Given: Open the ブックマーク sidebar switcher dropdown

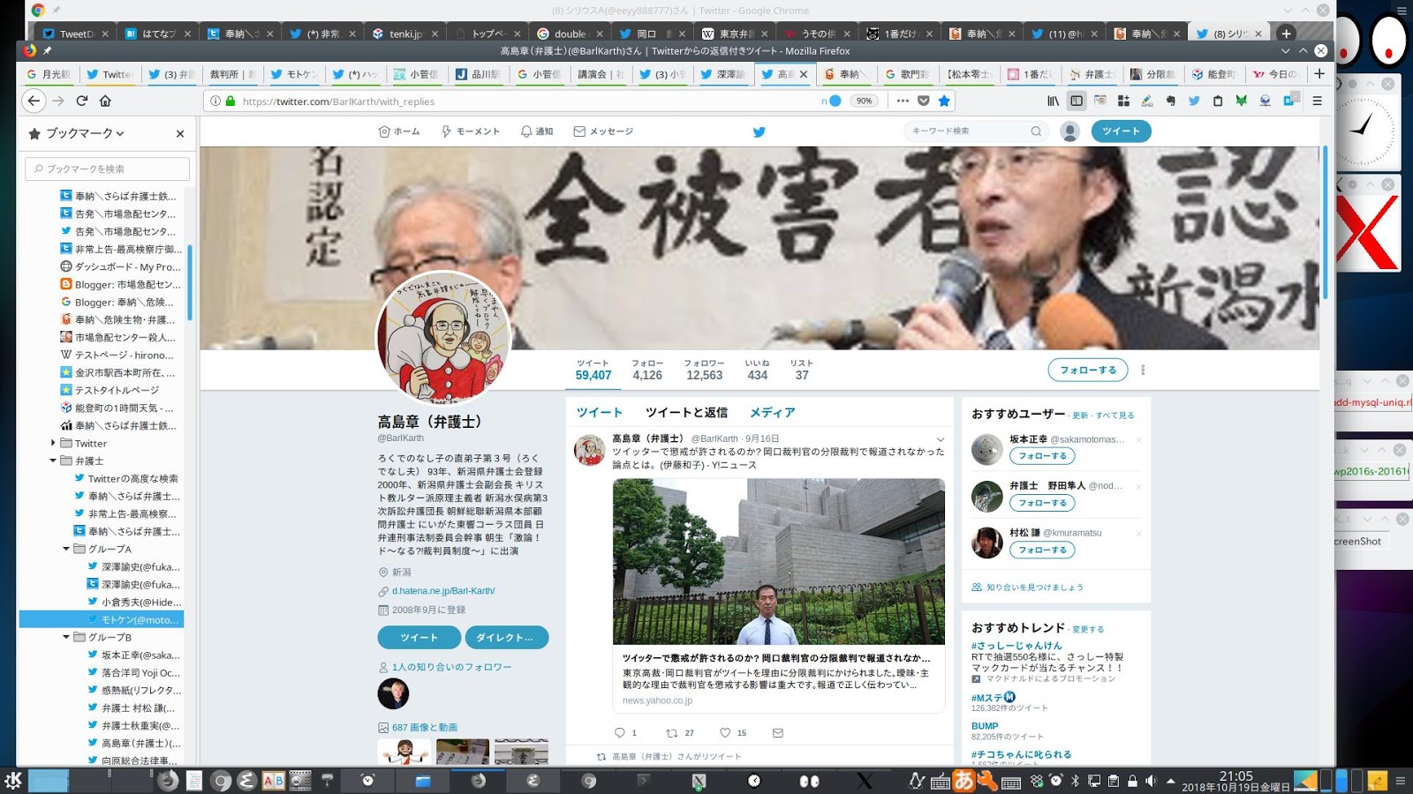Looking at the screenshot, I should 77,133.
